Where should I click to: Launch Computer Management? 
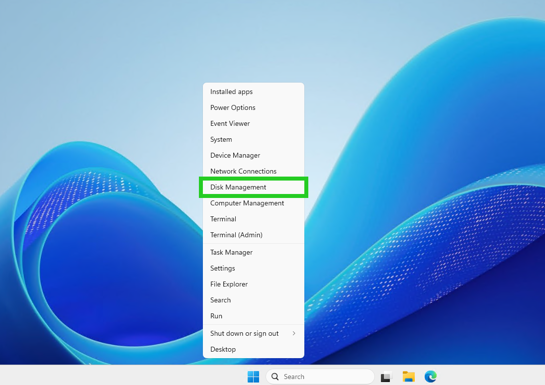[247, 203]
